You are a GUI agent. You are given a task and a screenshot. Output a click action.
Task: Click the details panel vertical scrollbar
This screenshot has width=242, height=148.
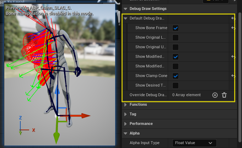click(x=240, y=77)
